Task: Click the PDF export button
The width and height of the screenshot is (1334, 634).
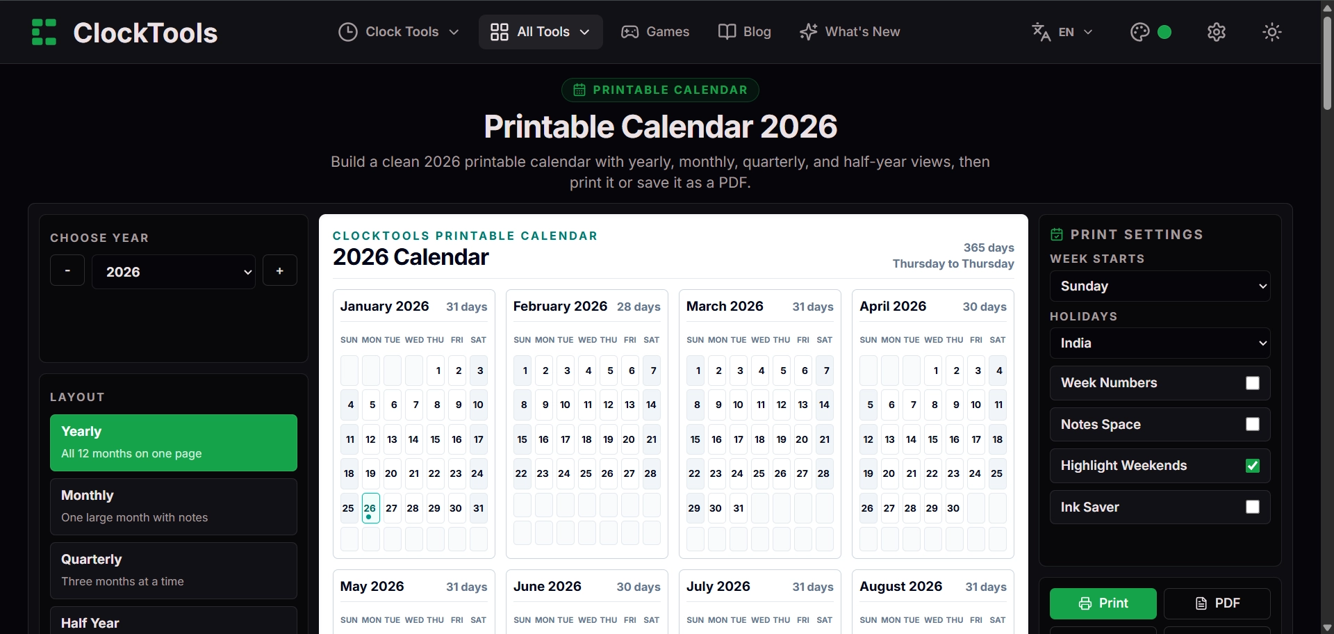Action: [x=1217, y=603]
